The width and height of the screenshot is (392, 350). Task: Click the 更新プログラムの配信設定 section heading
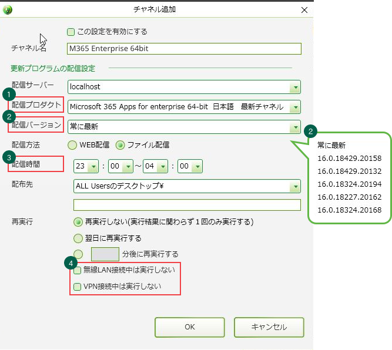tap(53, 69)
